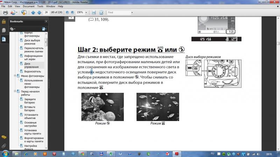Select Вставьте батарею bookmark
The height and width of the screenshot is (157, 280).
click(x=30, y=109)
